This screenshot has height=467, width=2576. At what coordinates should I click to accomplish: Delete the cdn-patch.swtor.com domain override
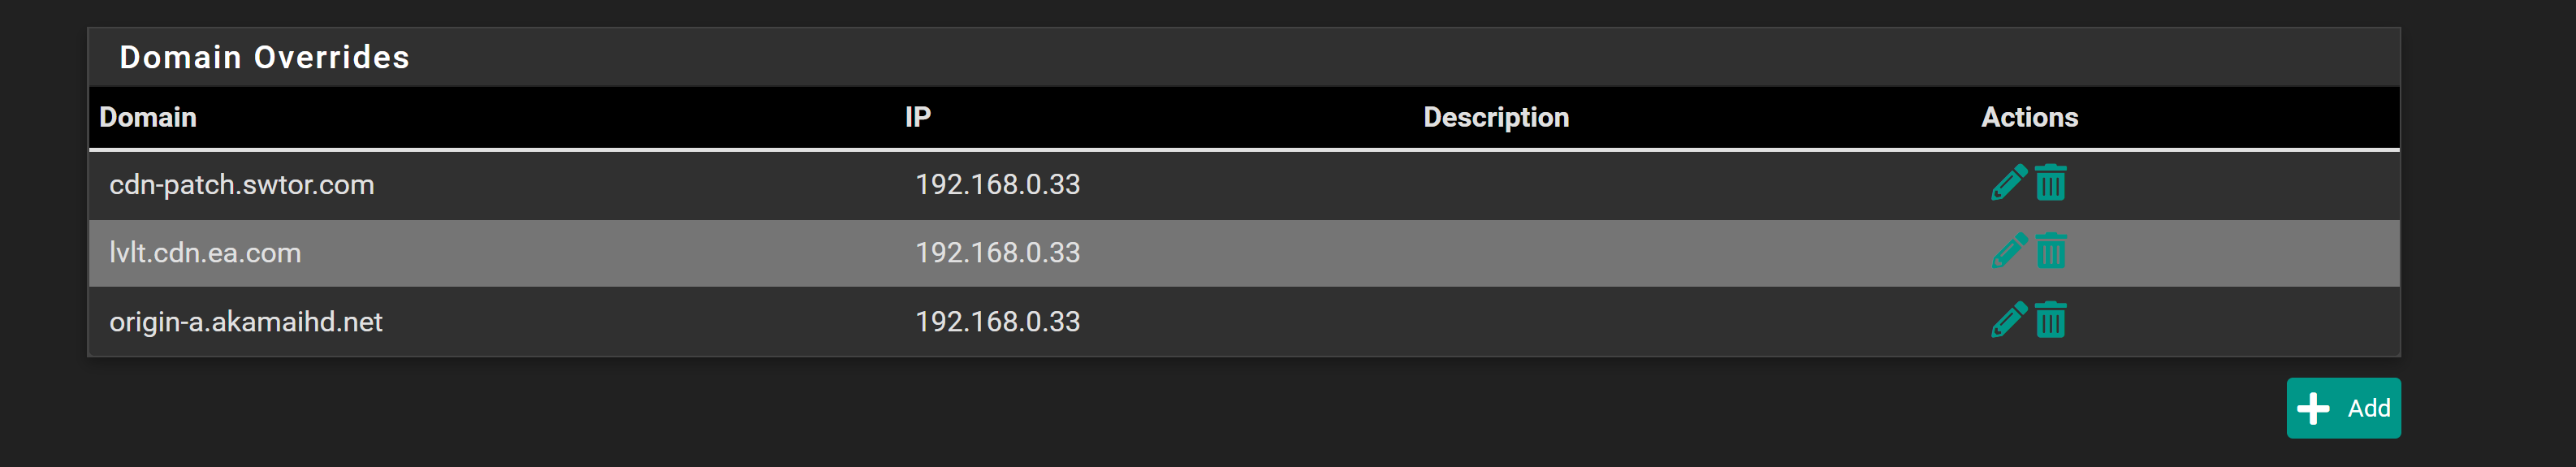click(2050, 183)
